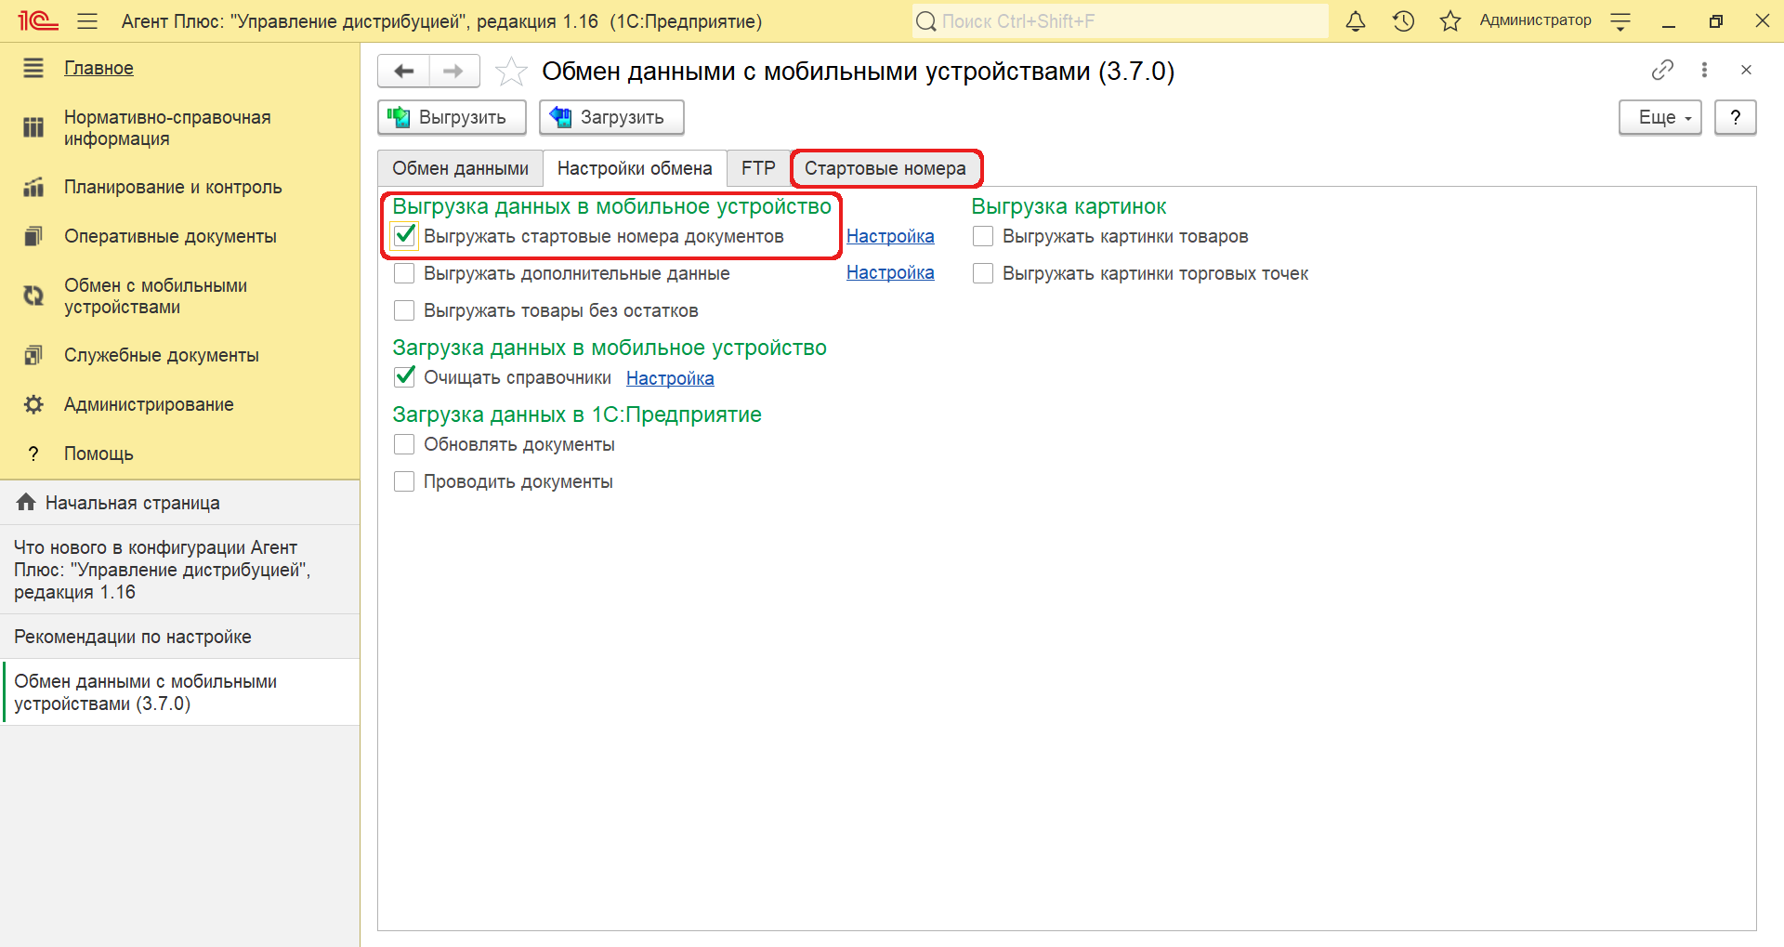Viewport: 1784px width, 947px height.
Task: Enable Выгружать дополнительные данные checkbox
Action: point(404,273)
